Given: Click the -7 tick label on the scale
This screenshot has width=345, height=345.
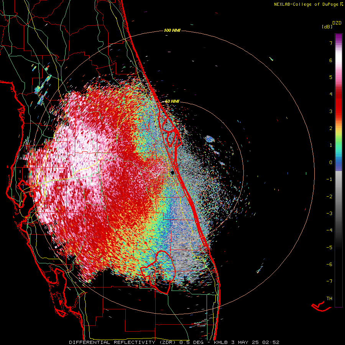Looking at the screenshot, I should [x=329, y=281].
